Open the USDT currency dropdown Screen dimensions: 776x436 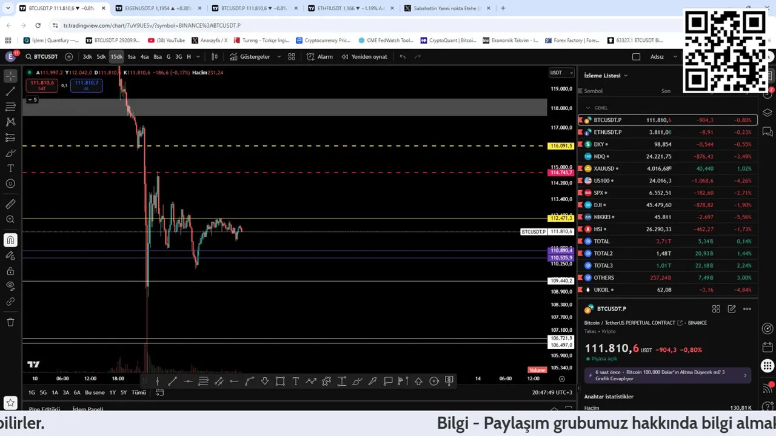tap(561, 73)
